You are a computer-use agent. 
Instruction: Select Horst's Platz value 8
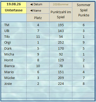click(38, 60)
